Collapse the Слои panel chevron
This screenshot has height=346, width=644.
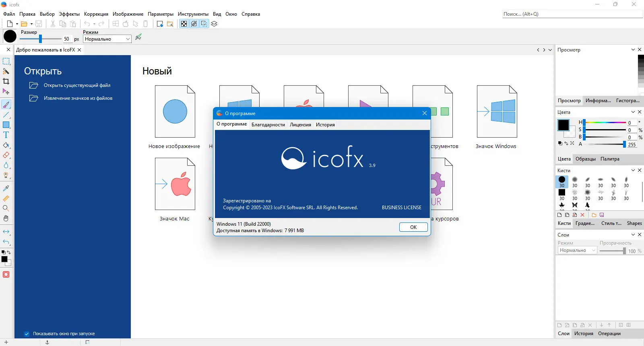[x=633, y=235]
